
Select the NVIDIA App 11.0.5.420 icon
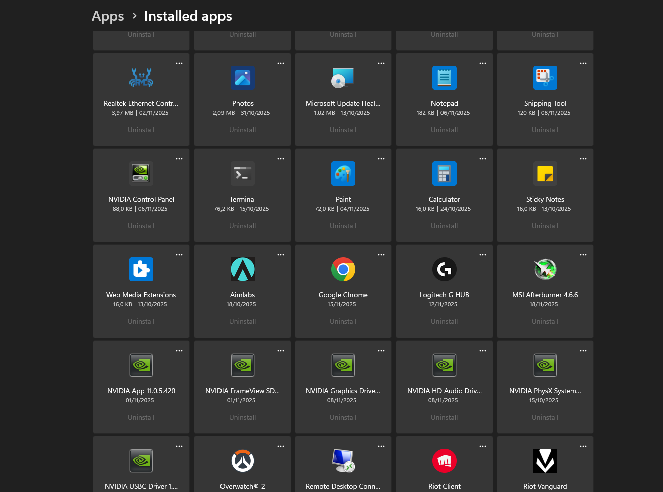(x=141, y=365)
